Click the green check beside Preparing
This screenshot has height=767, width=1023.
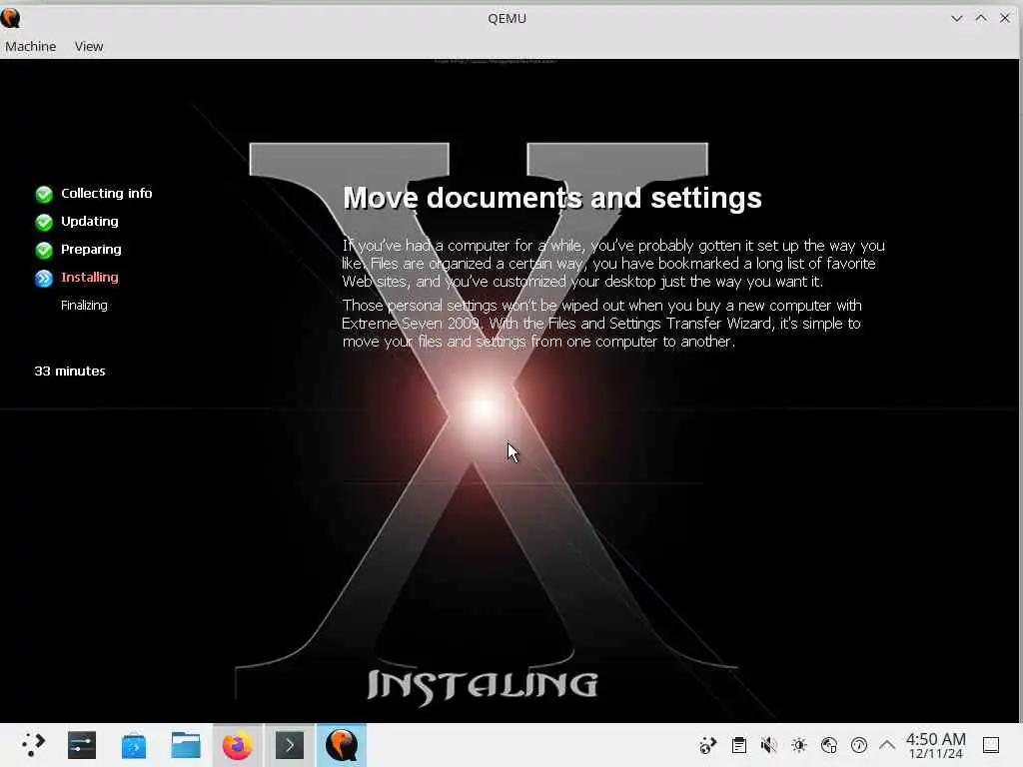[x=44, y=250]
